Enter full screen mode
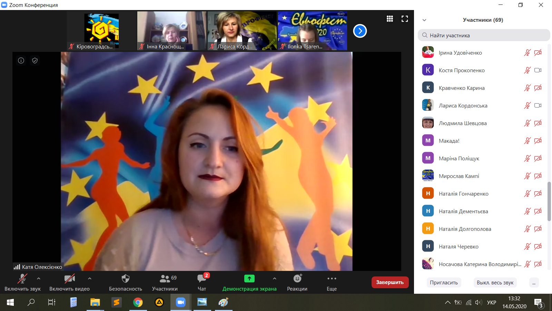 click(x=405, y=19)
